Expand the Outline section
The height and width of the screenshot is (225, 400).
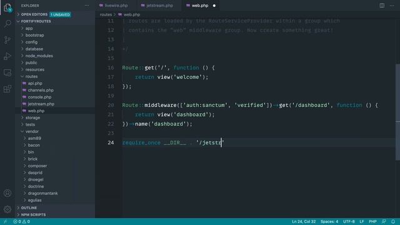tap(29, 208)
